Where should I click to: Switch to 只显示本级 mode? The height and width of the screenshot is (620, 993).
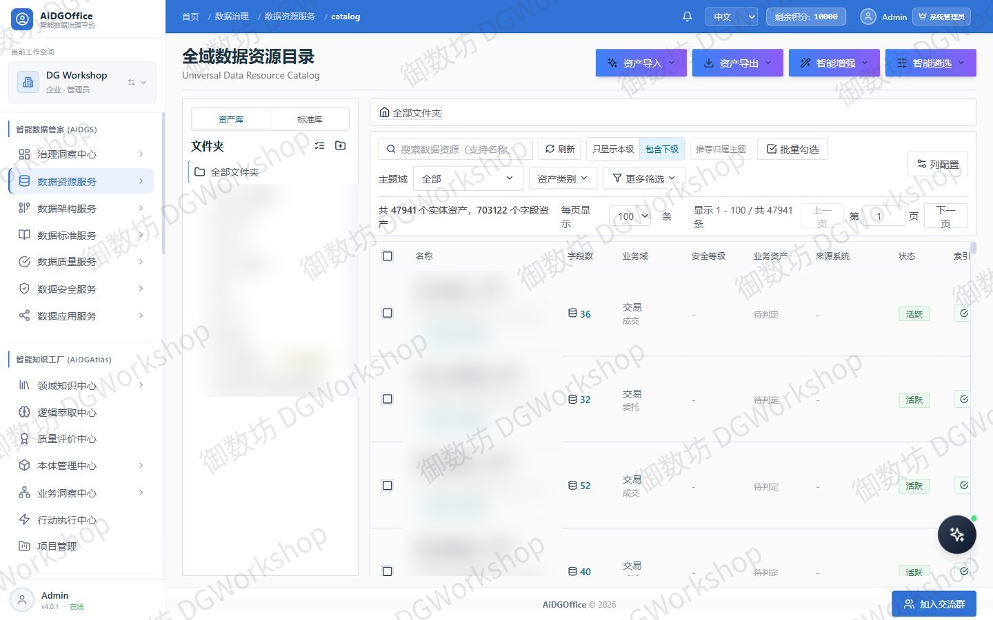[x=613, y=149]
